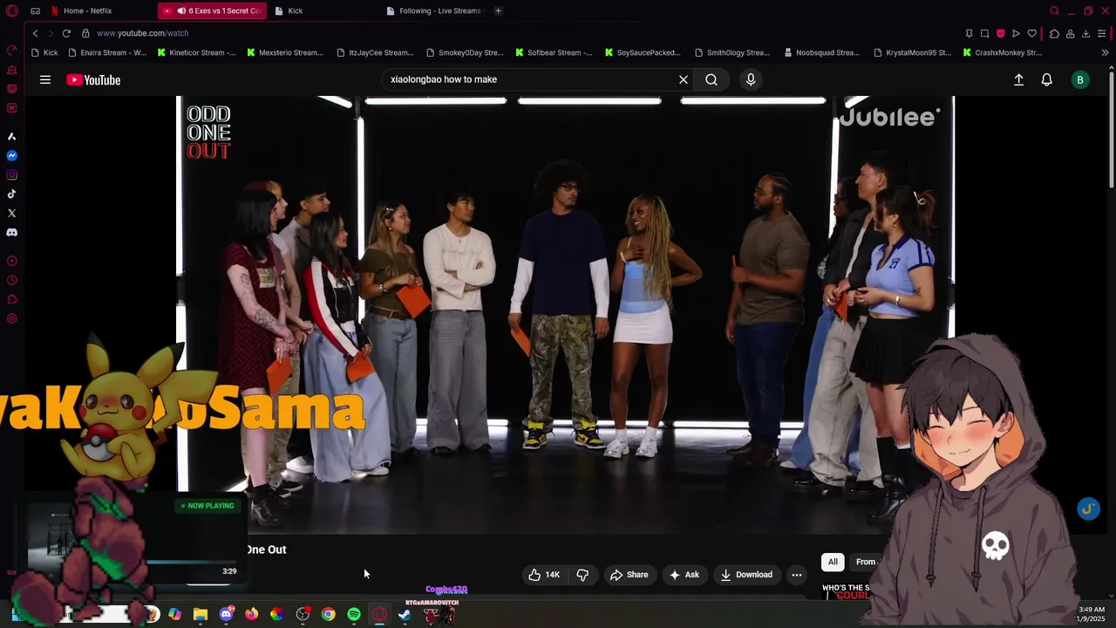This screenshot has width=1116, height=628.
Task: Open the browser downloads icon
Action: click(x=1085, y=33)
